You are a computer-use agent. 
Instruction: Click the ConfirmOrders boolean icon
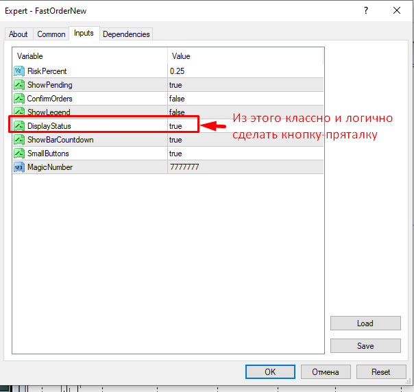[x=19, y=99]
